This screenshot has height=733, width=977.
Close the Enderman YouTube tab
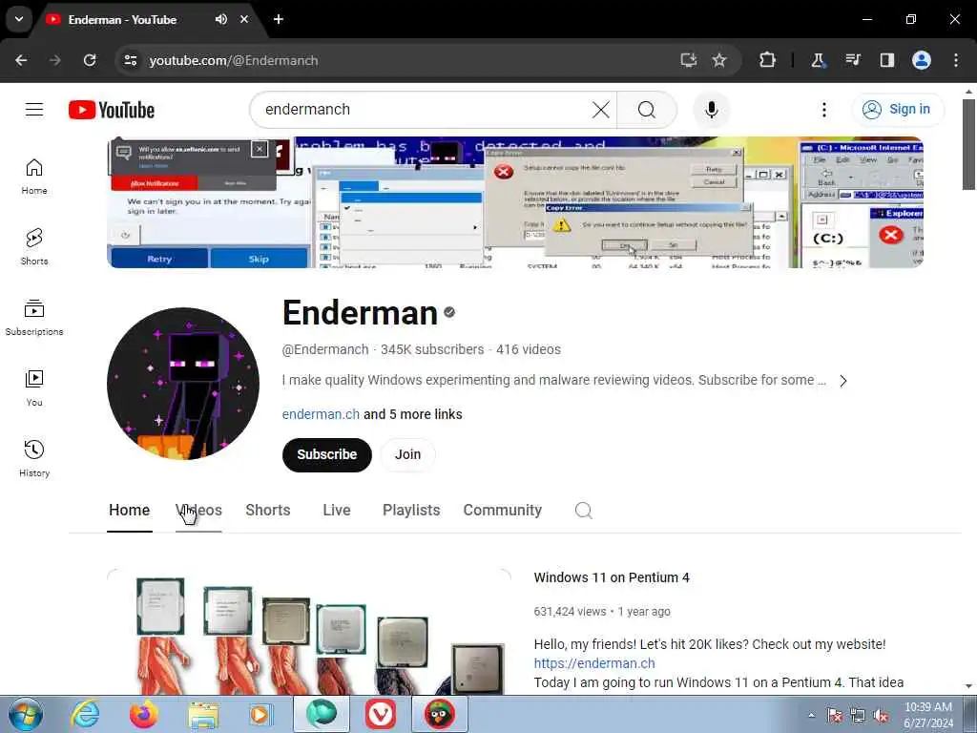tap(244, 19)
